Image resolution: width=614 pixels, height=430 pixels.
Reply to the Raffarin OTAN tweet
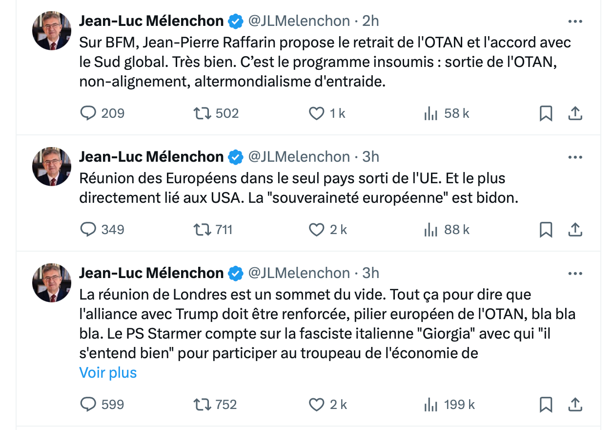coord(88,113)
